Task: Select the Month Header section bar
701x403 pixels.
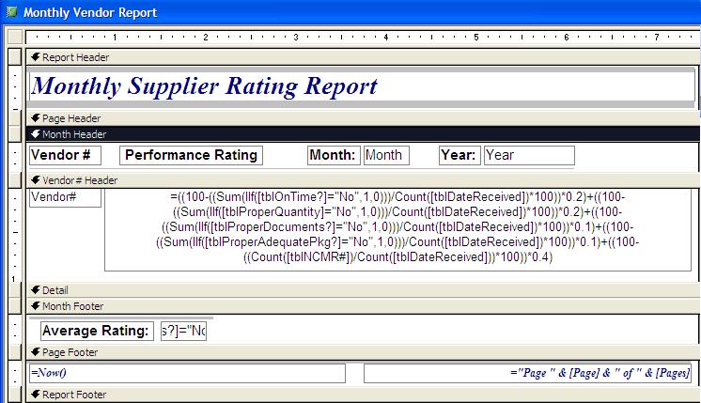Action: (363, 134)
